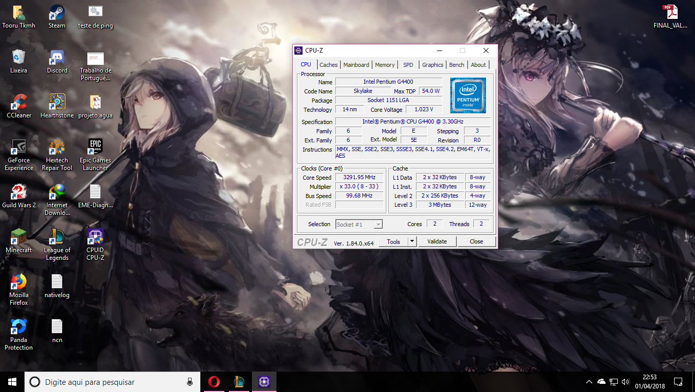Open Opera from the taskbar
The width and height of the screenshot is (695, 392).
(214, 382)
